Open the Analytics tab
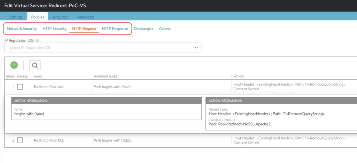This screenshot has width=357, height=163. tap(61, 17)
